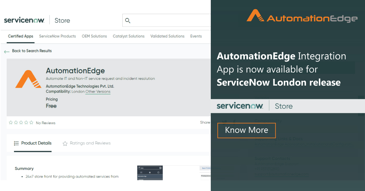Expand the Catalyst Solutions menu
Image resolution: width=365 pixels, height=191 pixels.
(x=129, y=36)
